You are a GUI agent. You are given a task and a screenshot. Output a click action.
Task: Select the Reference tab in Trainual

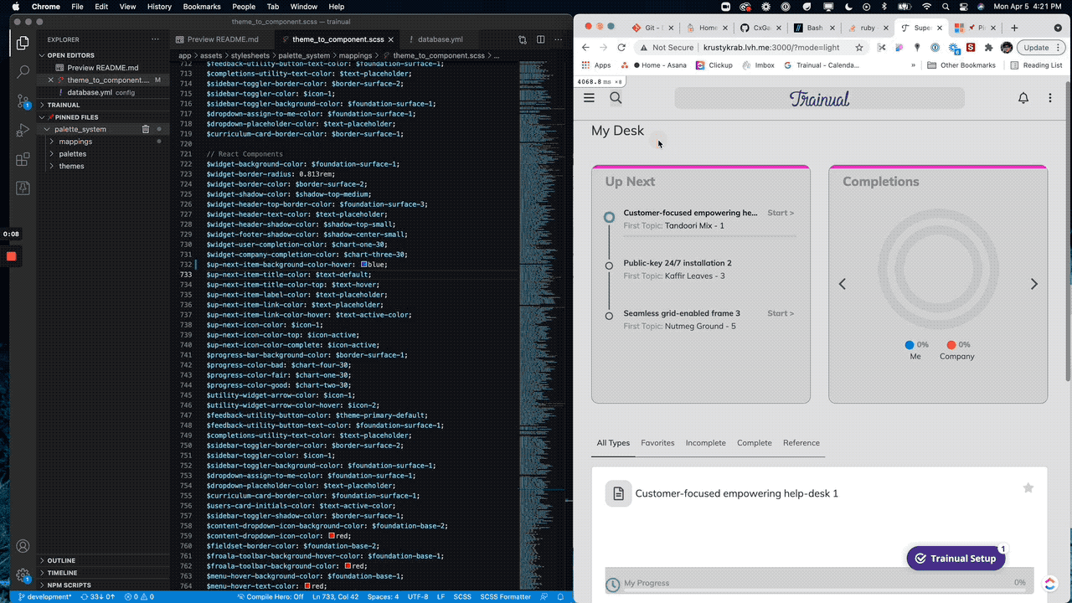click(x=801, y=443)
